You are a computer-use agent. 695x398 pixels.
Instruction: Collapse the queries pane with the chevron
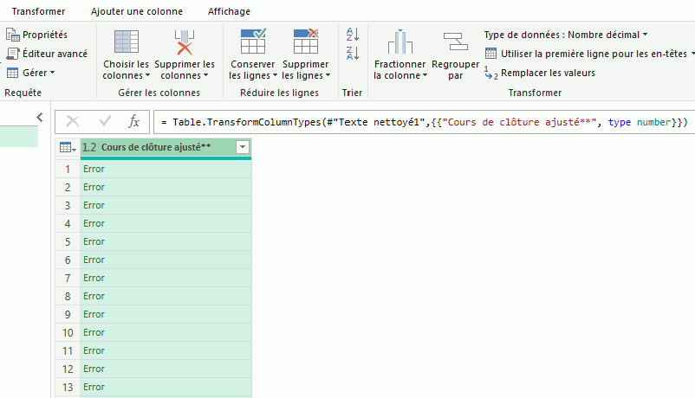point(39,117)
